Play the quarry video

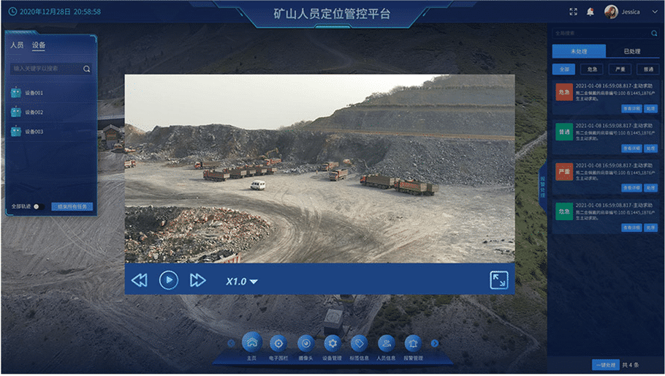click(x=169, y=280)
